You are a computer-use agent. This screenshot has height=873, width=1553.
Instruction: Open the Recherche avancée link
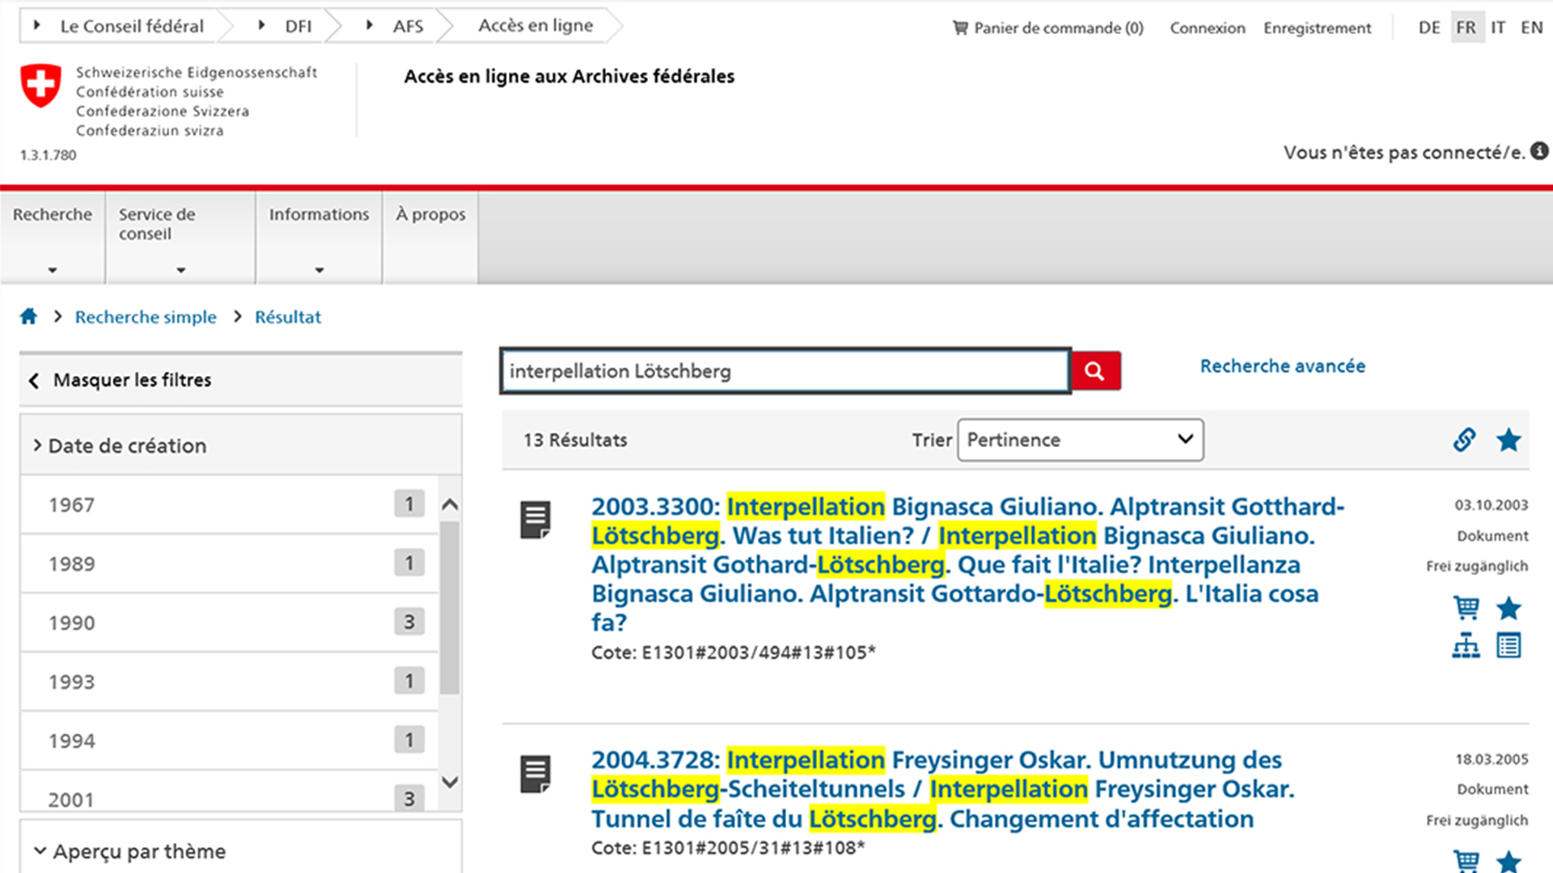[1282, 365]
